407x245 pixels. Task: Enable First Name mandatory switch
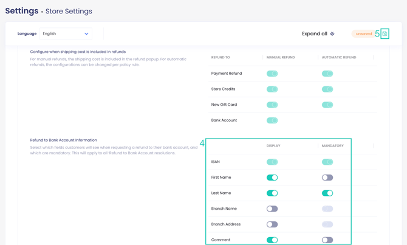click(x=327, y=178)
